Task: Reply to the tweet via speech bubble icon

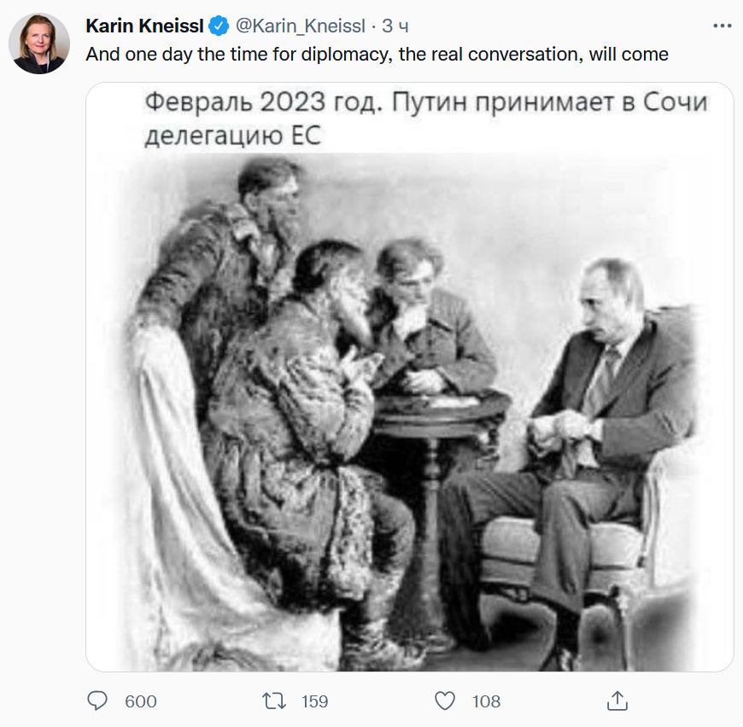Action: tap(99, 701)
